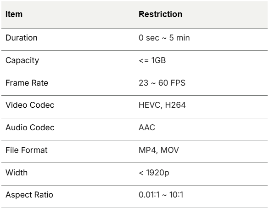Click the <= 1GB restriction value

click(152, 60)
